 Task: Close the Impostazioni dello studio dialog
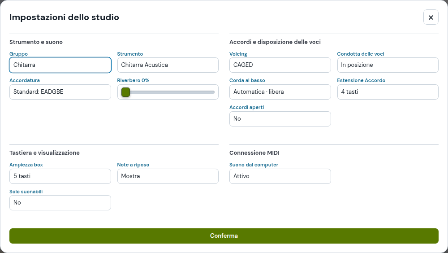tap(431, 17)
